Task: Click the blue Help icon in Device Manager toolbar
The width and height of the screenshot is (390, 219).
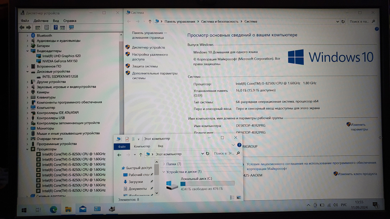Action: 55,28
